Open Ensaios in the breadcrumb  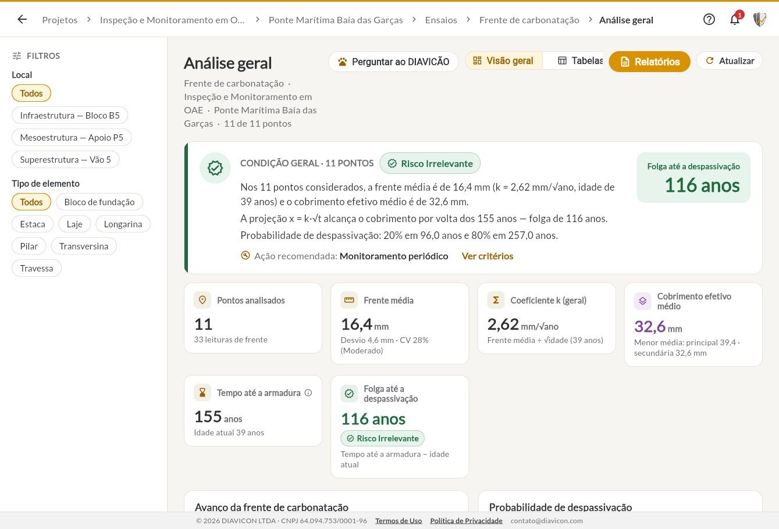(441, 20)
